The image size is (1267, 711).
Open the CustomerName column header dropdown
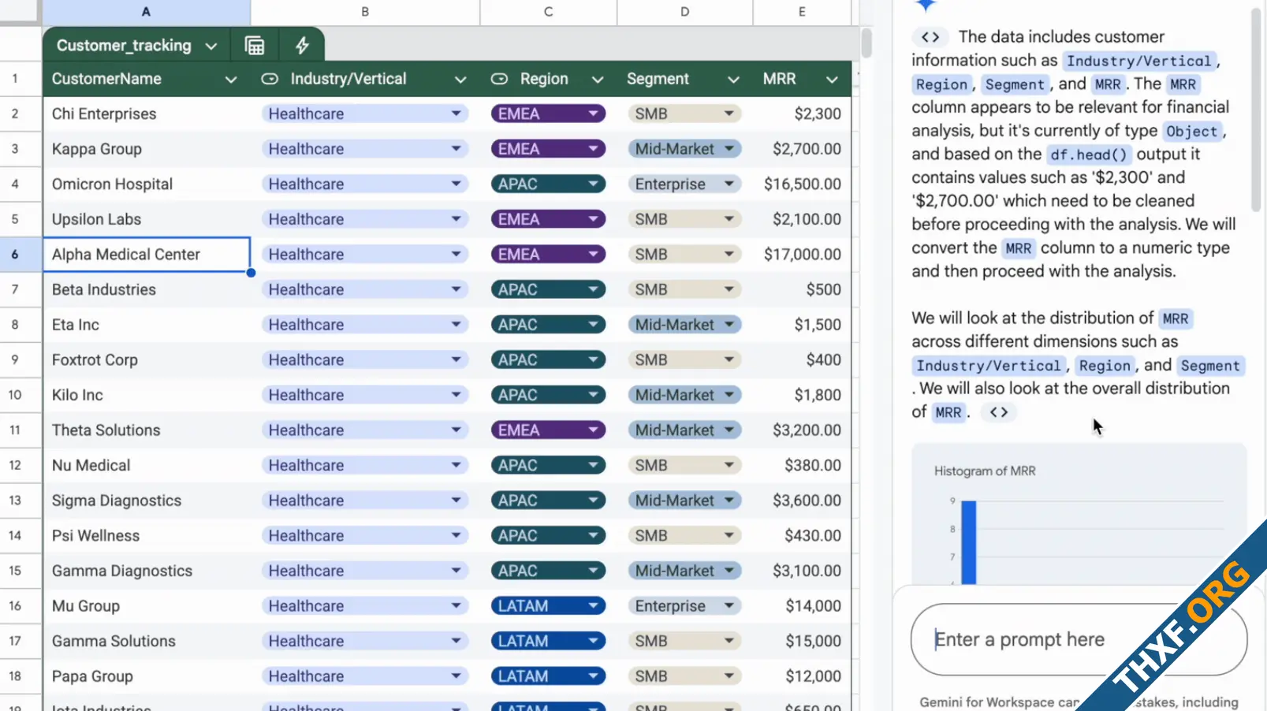(231, 79)
